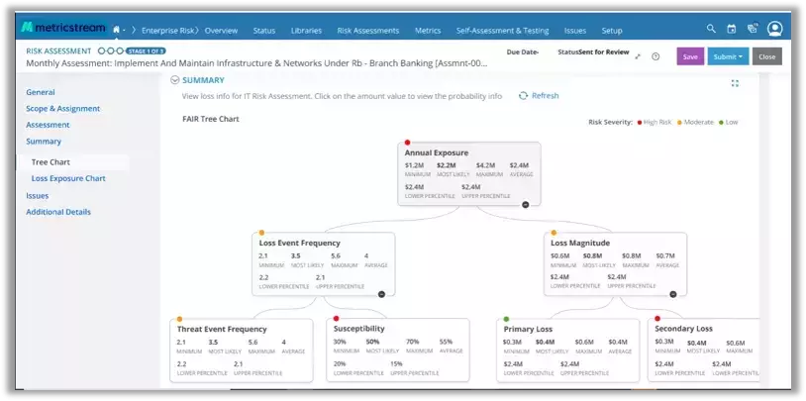
Task: Click the $2.2M most likely amount
Action: pos(446,165)
